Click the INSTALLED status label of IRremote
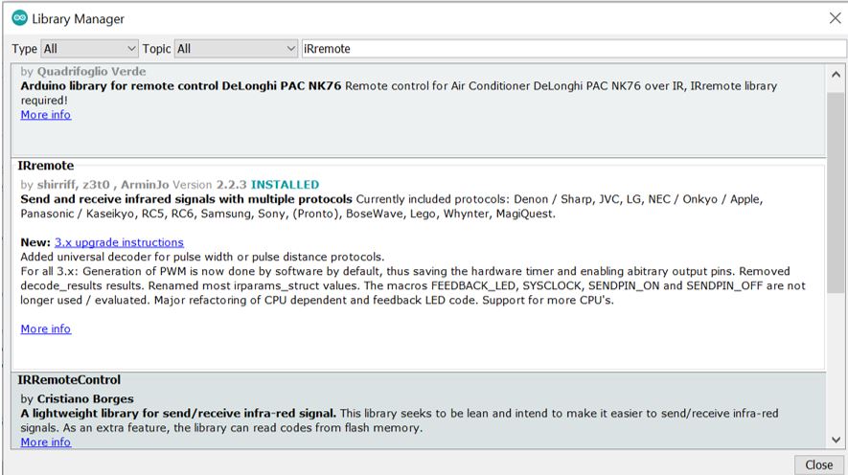 [x=285, y=184]
